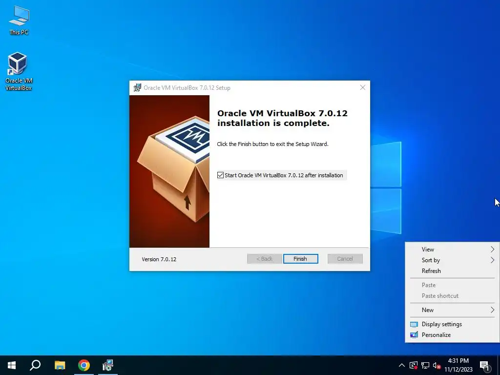
Task: Open the This PC desktop icon
Action: pos(19,21)
